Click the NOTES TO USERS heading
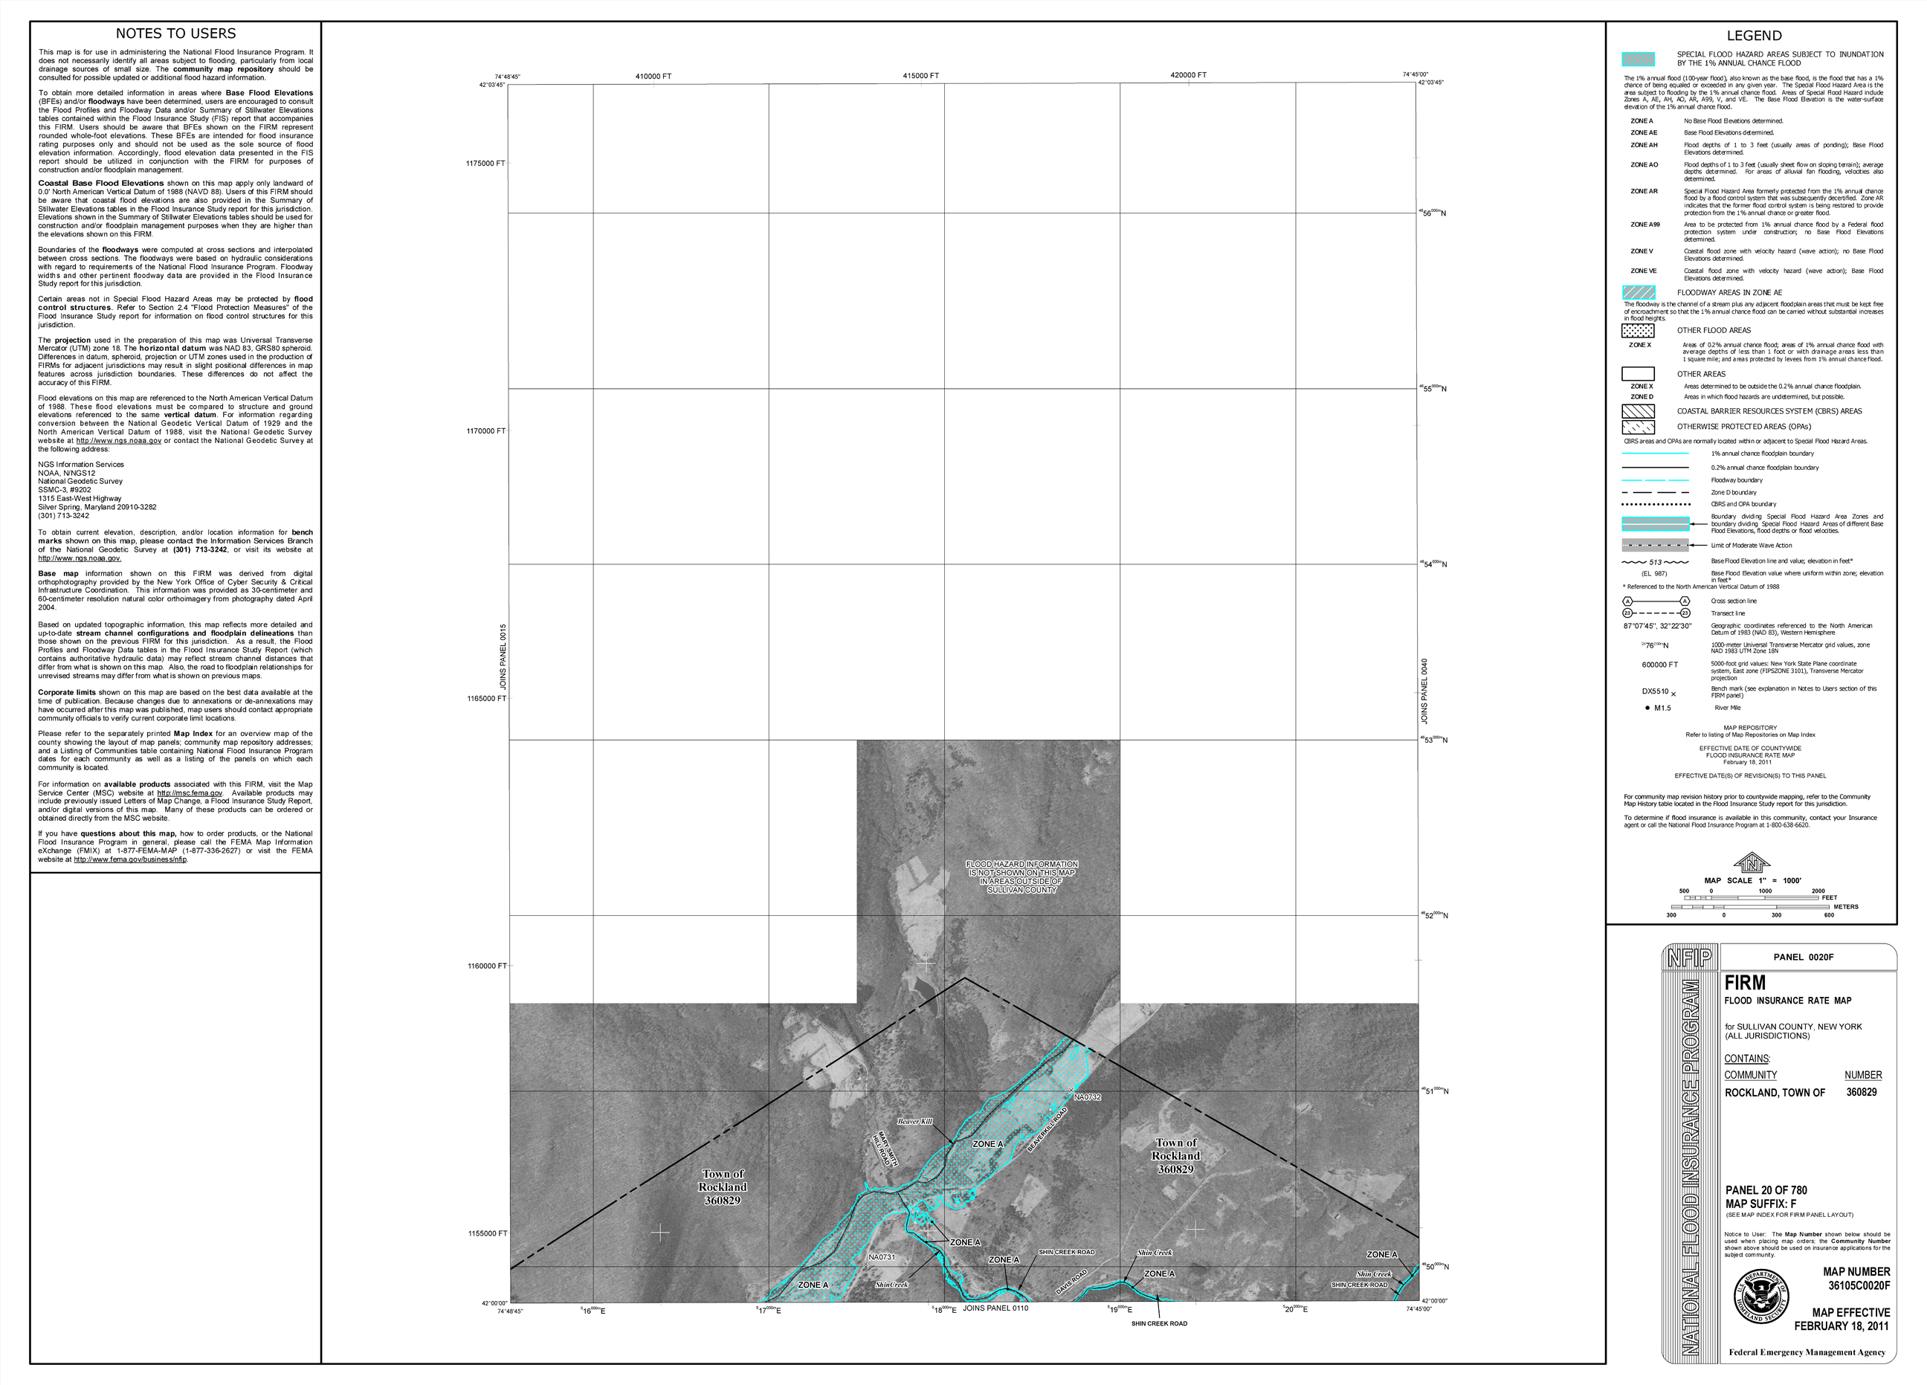1927x1385 pixels. coord(176,34)
